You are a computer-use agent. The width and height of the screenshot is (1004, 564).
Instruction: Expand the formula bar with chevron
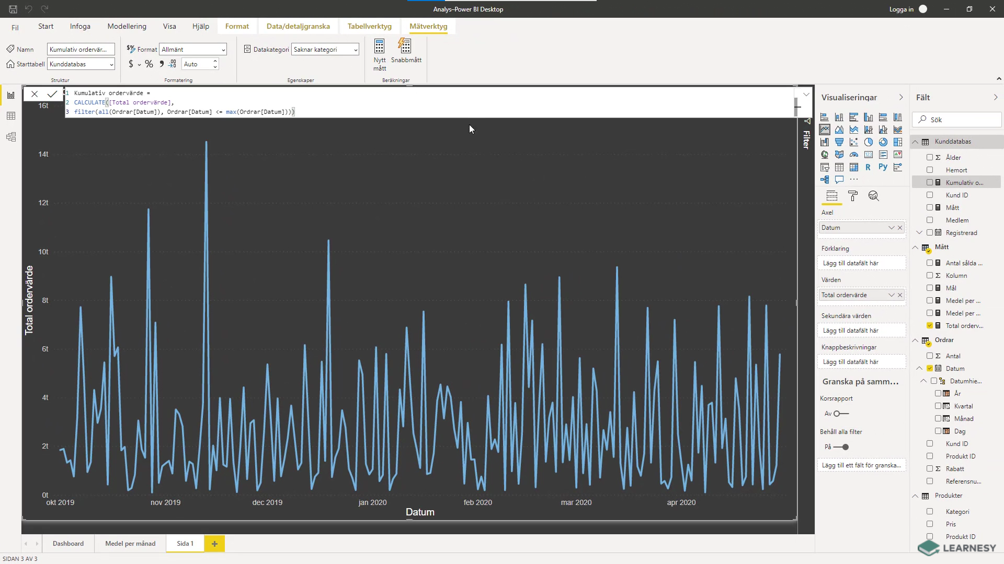[806, 95]
